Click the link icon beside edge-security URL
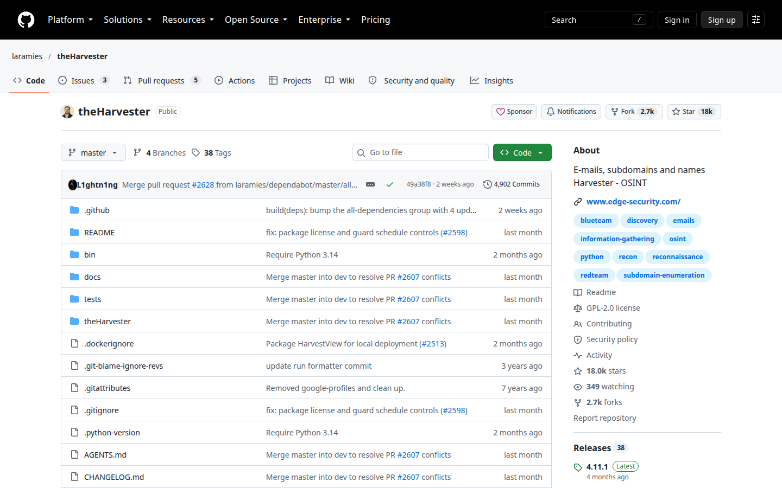The height and width of the screenshot is (488, 782). click(x=578, y=202)
